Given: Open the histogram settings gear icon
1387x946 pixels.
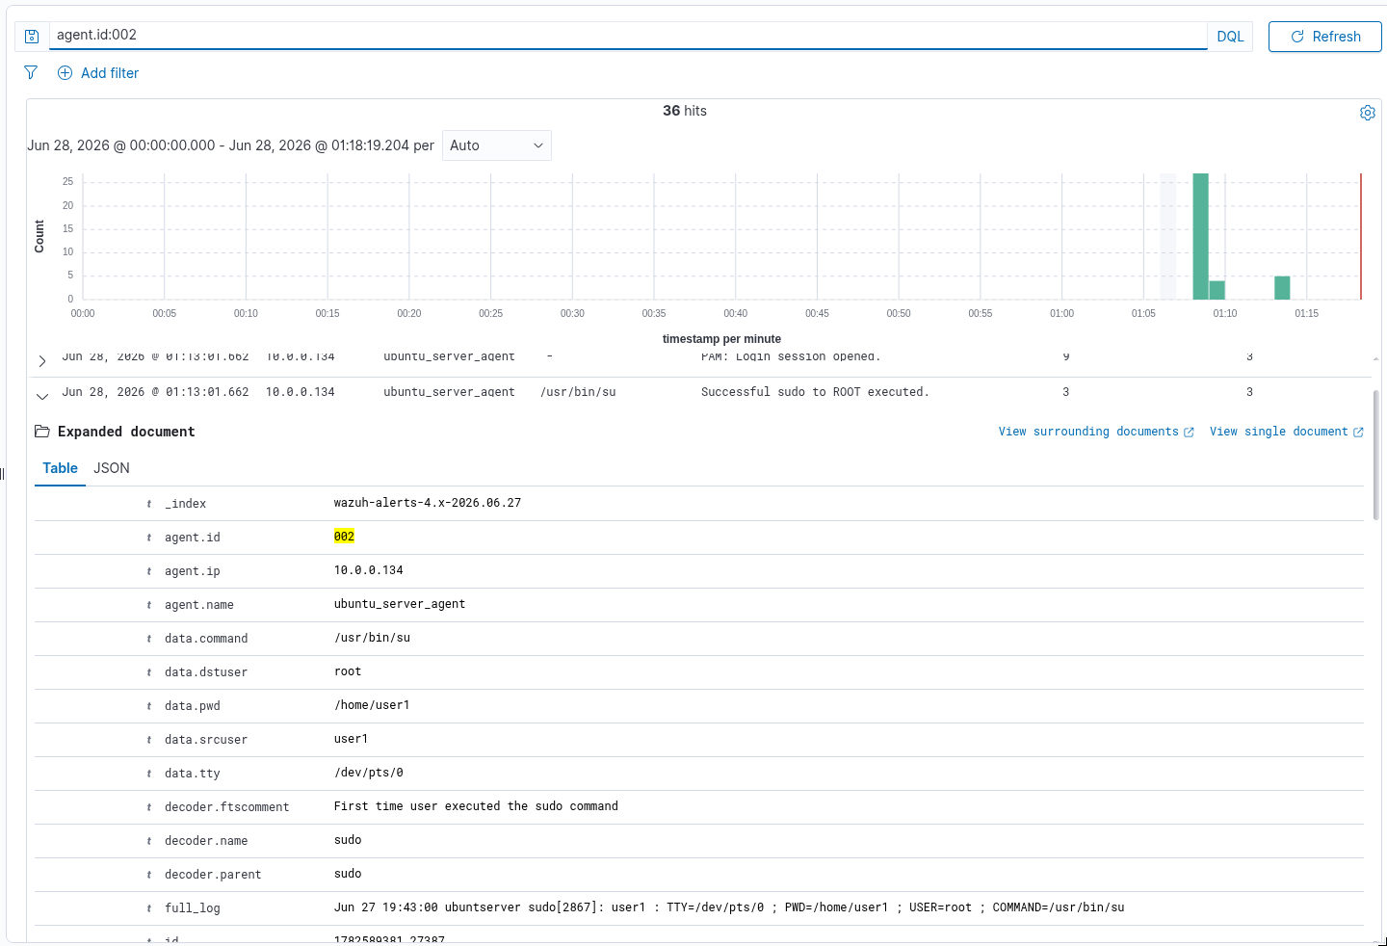Looking at the screenshot, I should pos(1367,113).
